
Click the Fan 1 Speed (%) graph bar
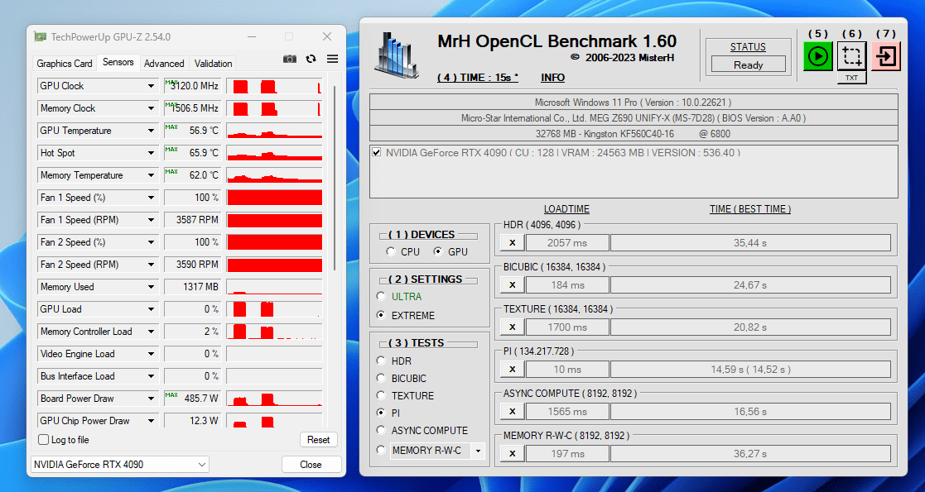coord(274,198)
